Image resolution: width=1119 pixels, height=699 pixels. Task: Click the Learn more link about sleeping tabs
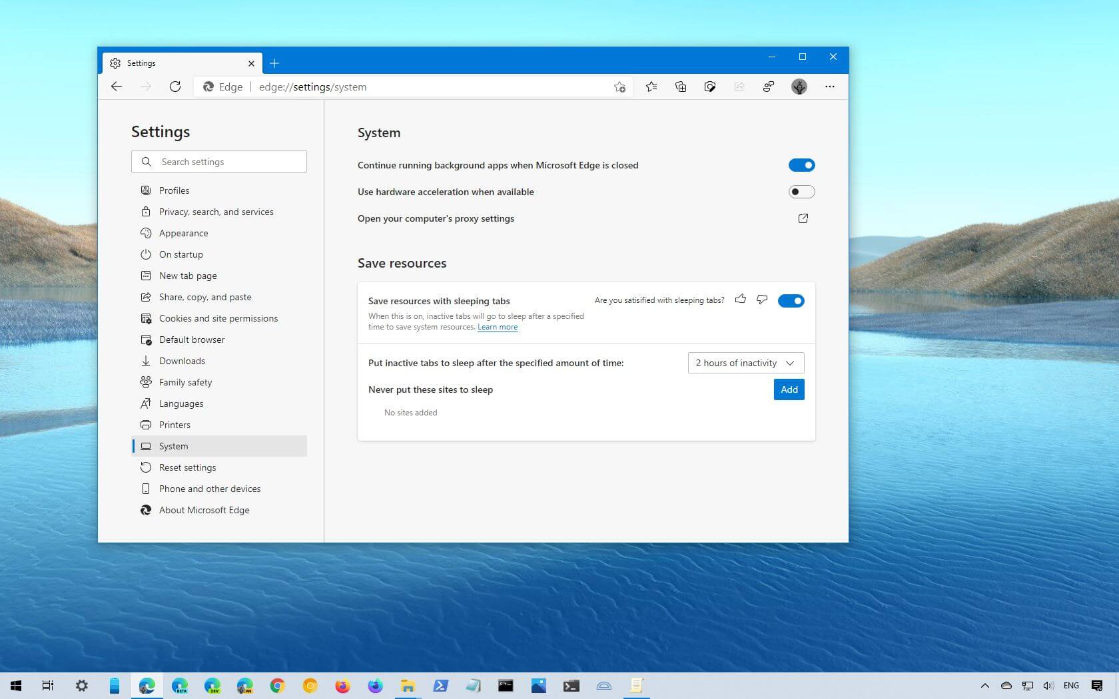pyautogui.click(x=497, y=327)
